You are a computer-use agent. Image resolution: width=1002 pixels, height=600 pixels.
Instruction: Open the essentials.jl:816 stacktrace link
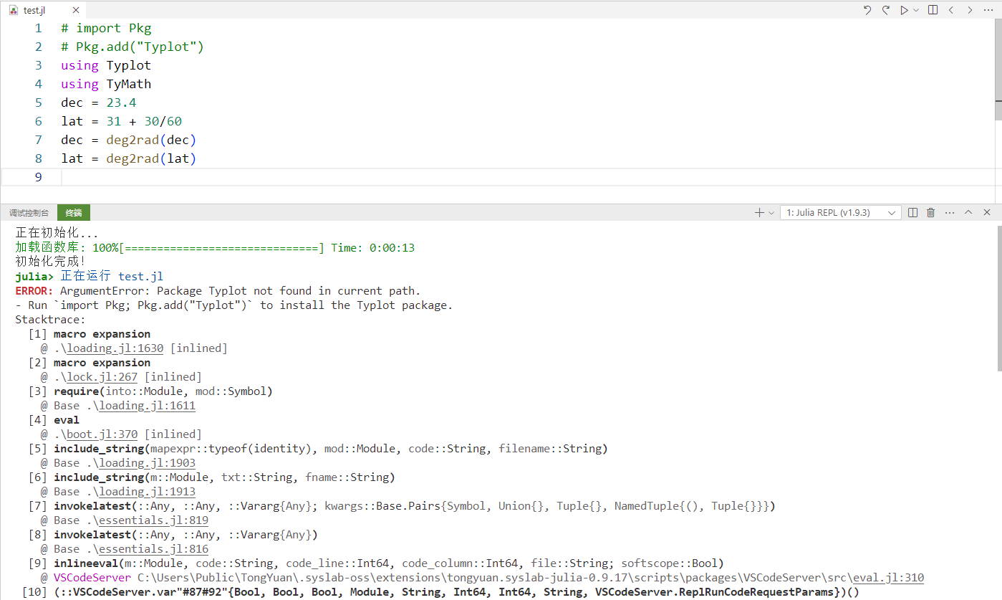154,549
